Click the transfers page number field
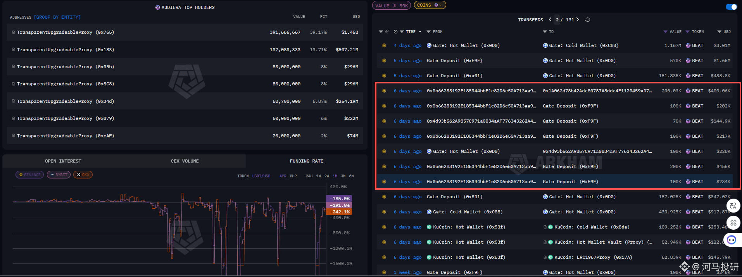The width and height of the screenshot is (742, 277). click(x=557, y=20)
